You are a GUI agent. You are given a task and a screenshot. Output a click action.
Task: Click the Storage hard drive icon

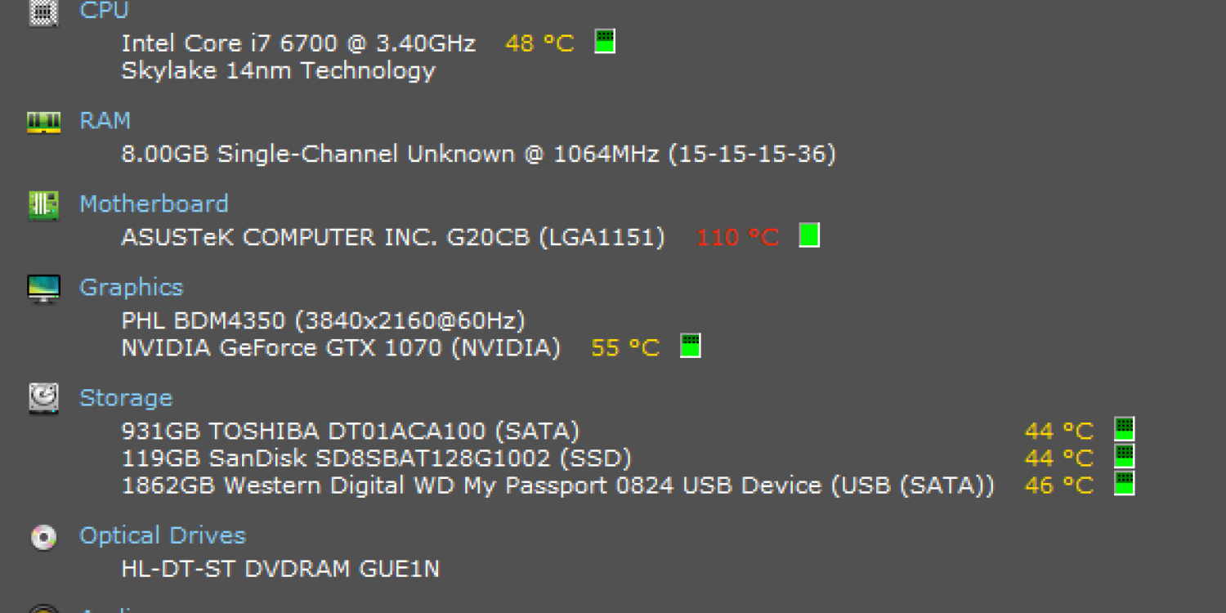(x=43, y=398)
